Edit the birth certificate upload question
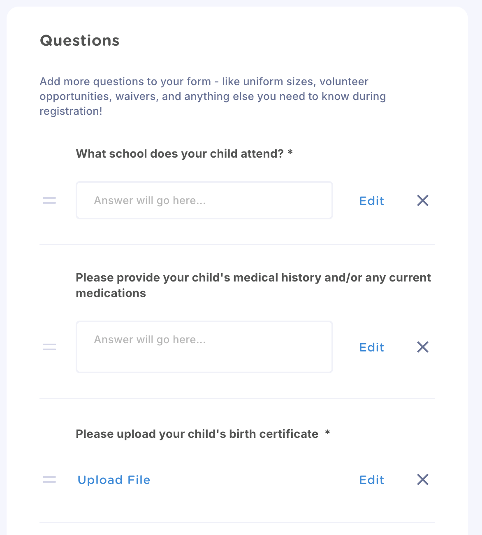Image resolution: width=482 pixels, height=535 pixels. [371, 480]
